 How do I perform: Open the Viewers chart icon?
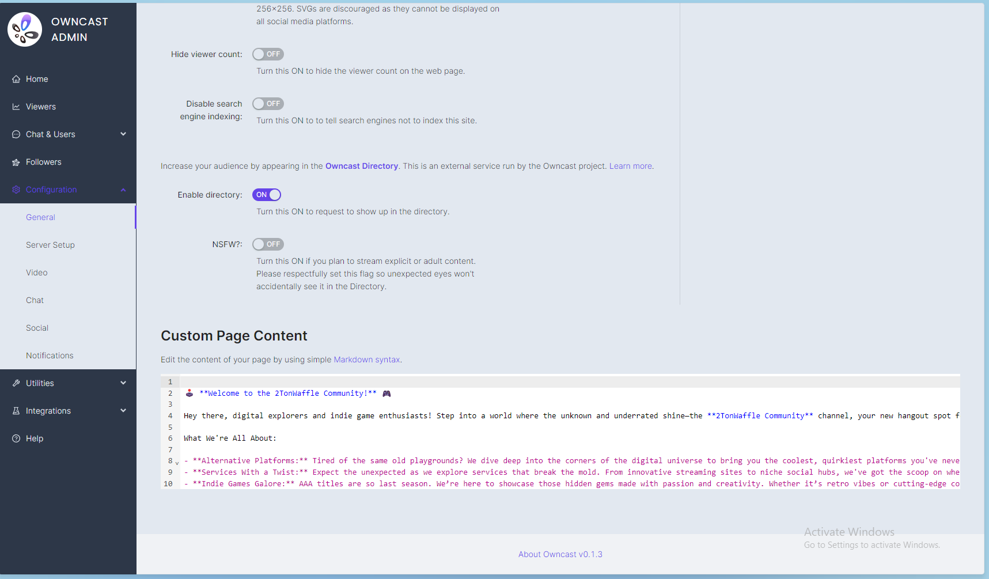[x=16, y=107]
